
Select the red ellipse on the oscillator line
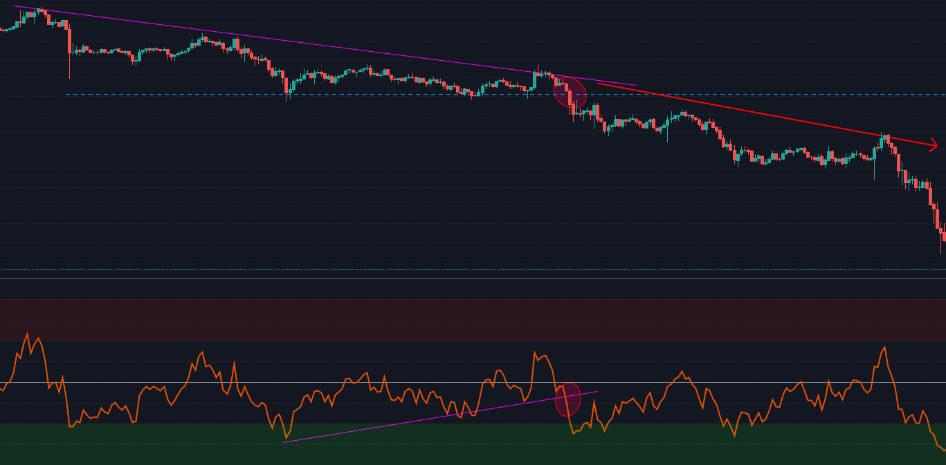click(567, 399)
